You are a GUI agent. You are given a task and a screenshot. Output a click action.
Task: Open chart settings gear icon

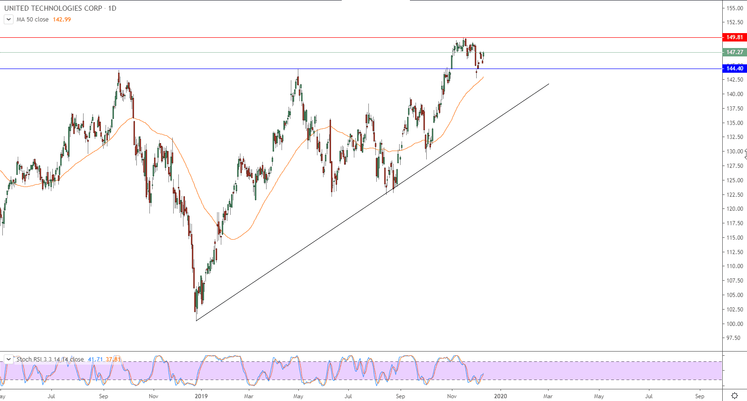coord(734,396)
